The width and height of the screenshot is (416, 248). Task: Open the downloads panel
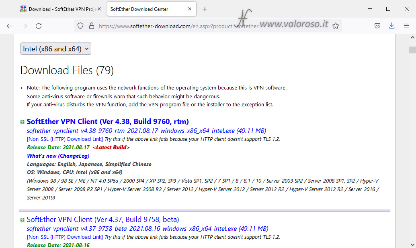pos(391,26)
